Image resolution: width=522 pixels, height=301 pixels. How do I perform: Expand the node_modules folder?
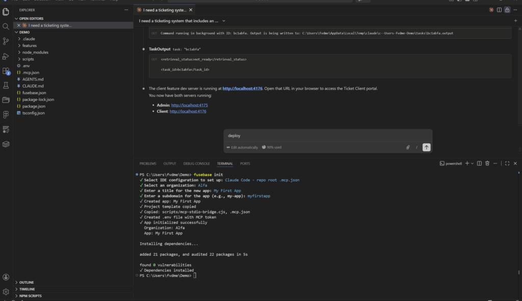pyautogui.click(x=35, y=52)
